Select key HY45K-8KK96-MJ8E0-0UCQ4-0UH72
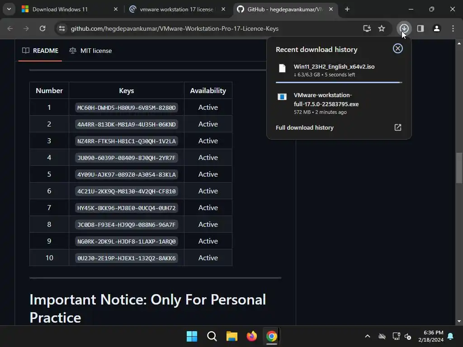The width and height of the screenshot is (463, 347). (x=127, y=208)
